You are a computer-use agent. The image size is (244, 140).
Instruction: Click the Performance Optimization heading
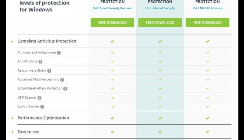43,118
